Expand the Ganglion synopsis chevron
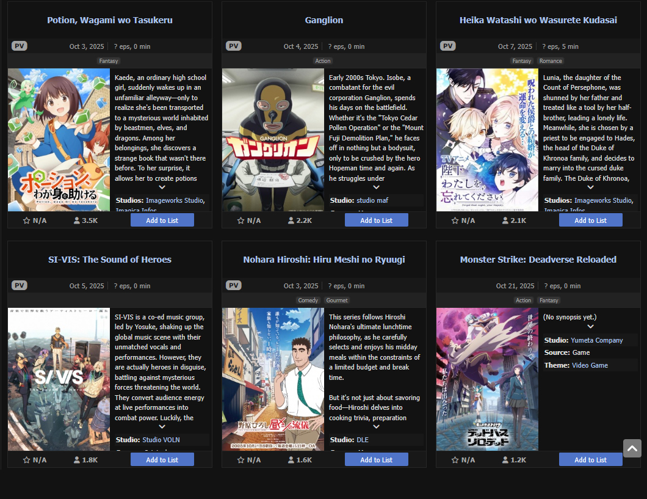 377,187
